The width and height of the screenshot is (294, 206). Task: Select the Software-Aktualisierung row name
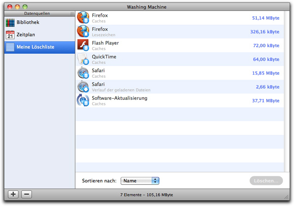tap(120, 98)
